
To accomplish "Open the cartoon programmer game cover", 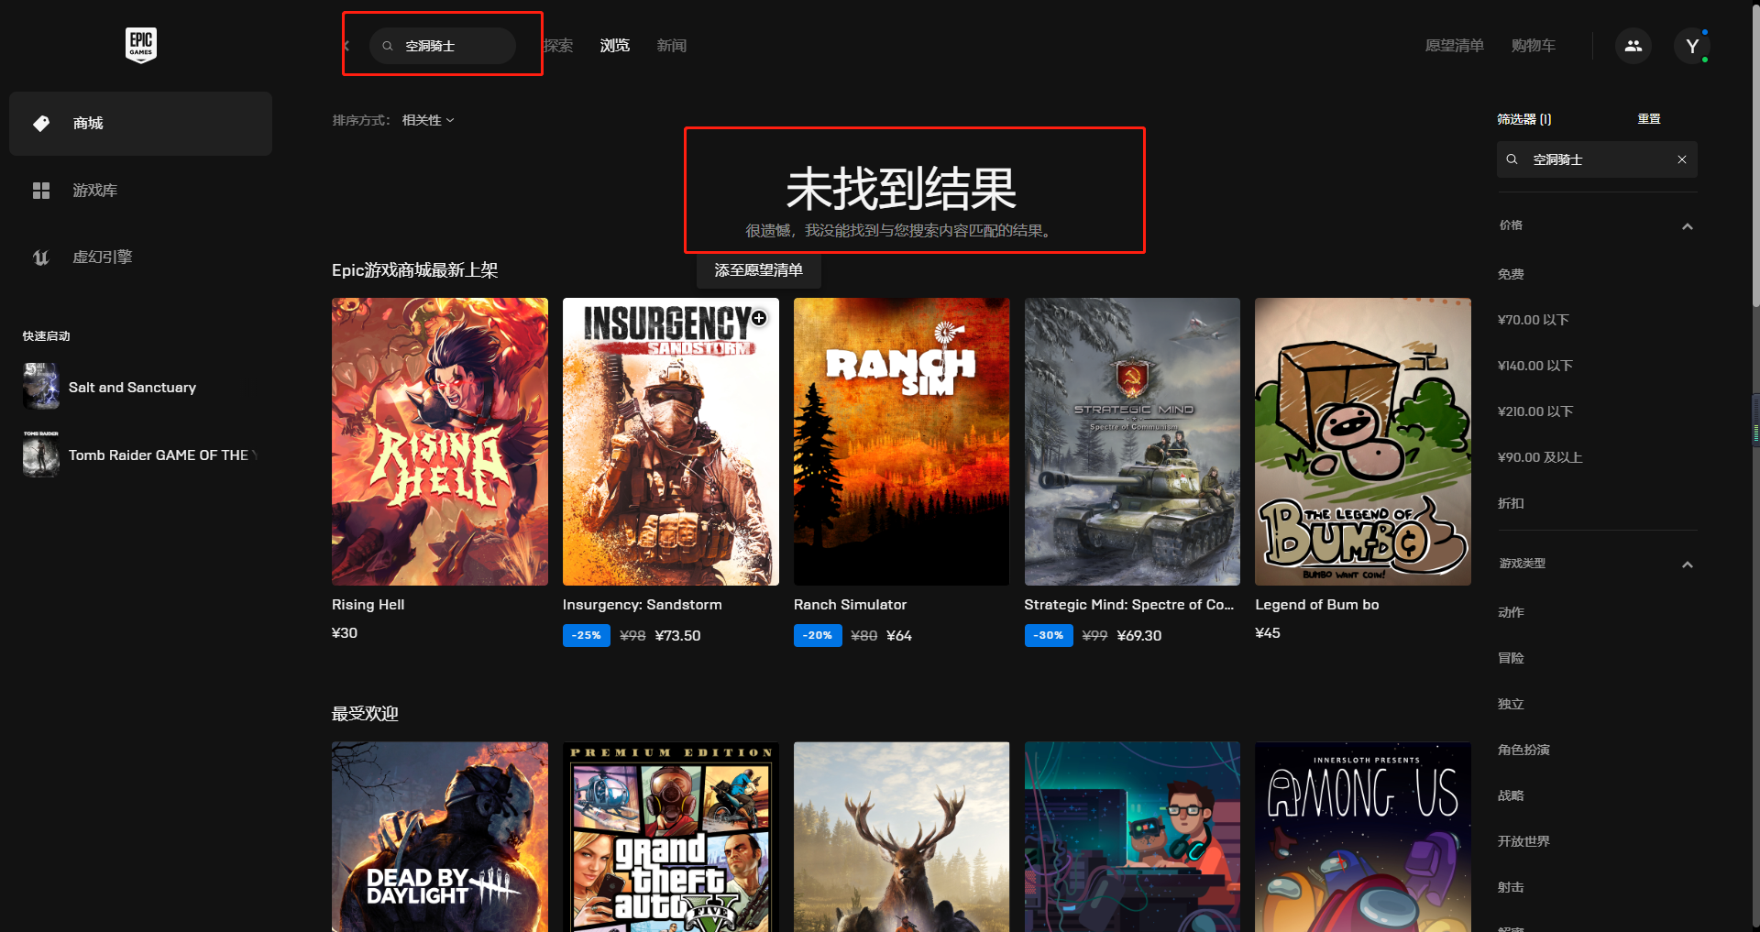I will [1132, 837].
